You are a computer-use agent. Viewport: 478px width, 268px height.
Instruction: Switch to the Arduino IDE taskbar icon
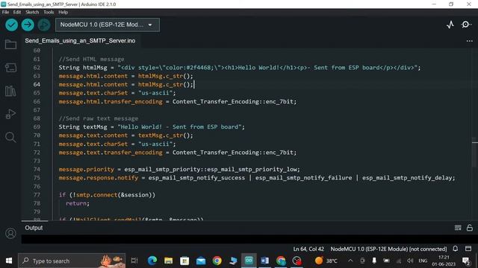pos(249,261)
